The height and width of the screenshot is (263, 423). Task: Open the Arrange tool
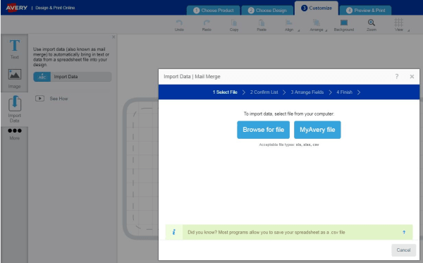click(x=316, y=25)
